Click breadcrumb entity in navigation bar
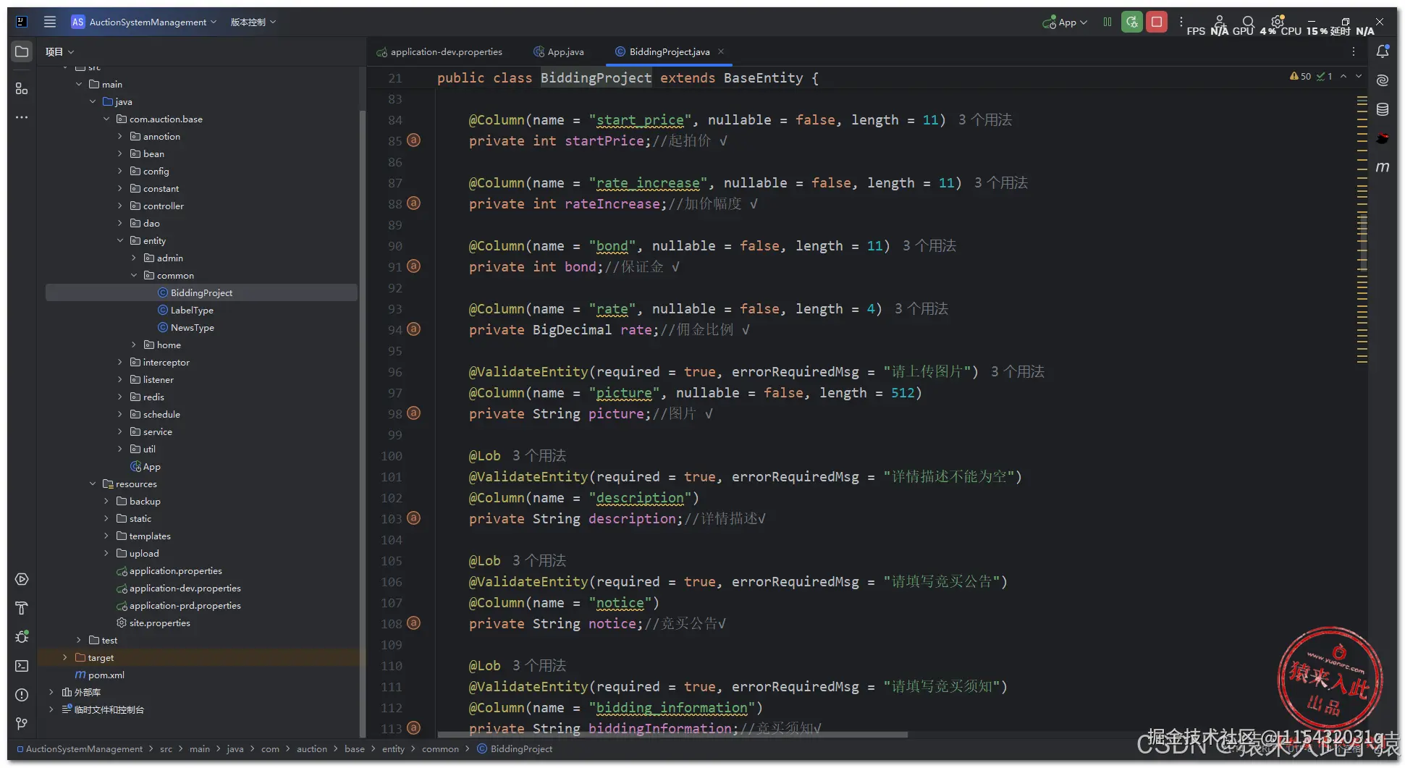 [393, 748]
